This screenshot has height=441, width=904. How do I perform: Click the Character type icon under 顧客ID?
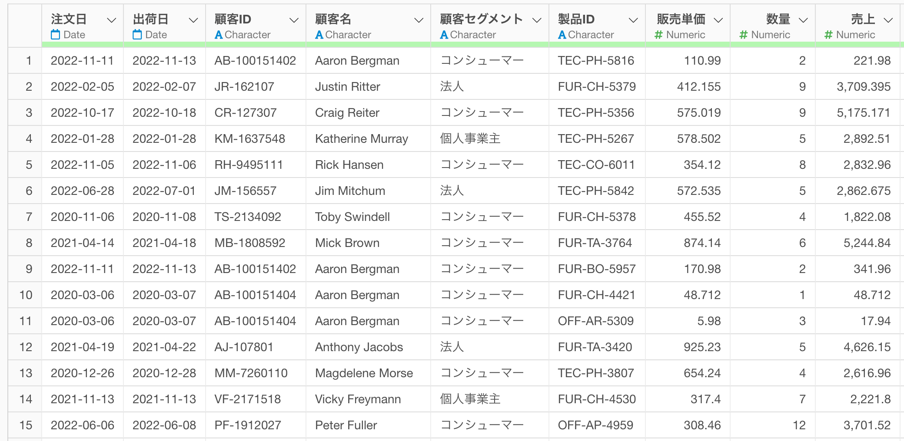(x=219, y=35)
